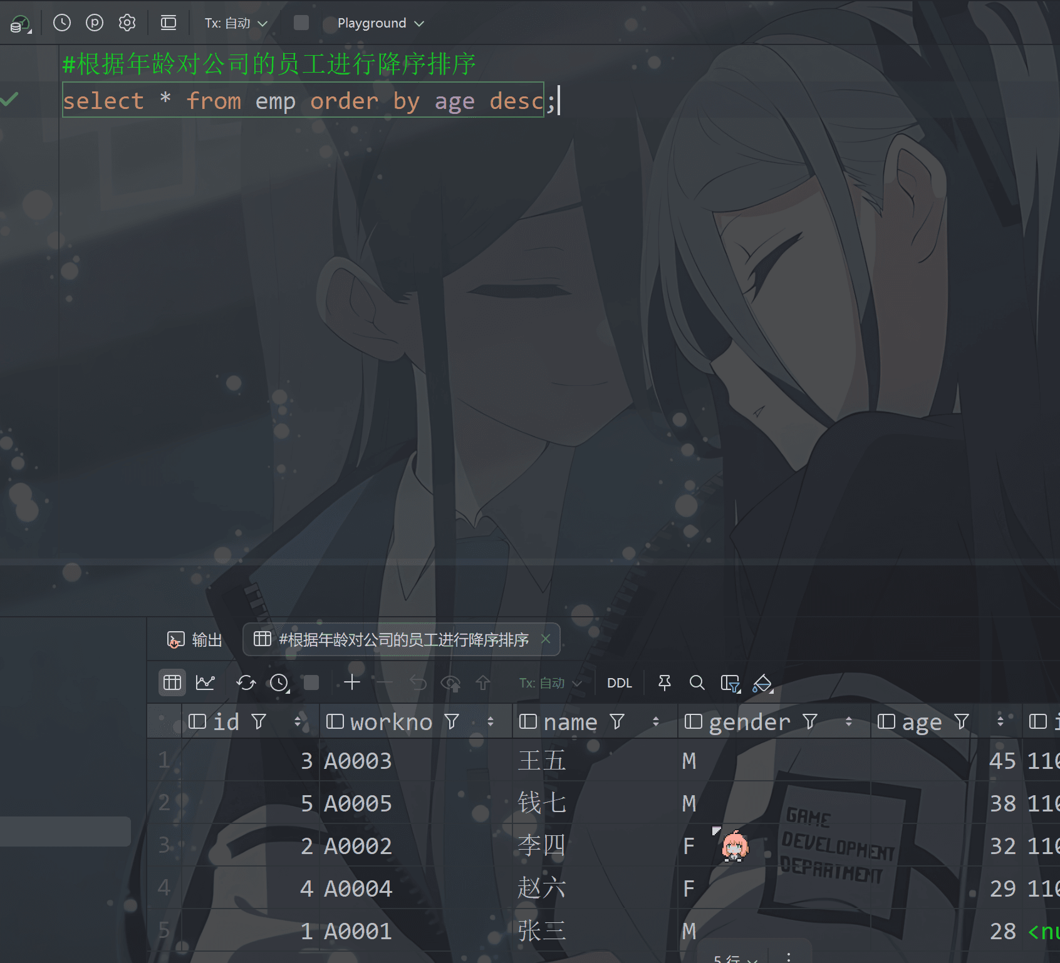Toggle in-editor results layout icon
This screenshot has height=963, width=1060.
click(169, 23)
